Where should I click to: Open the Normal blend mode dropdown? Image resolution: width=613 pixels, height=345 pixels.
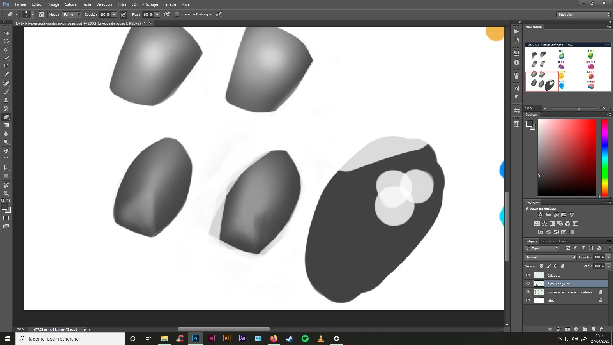[550, 257]
